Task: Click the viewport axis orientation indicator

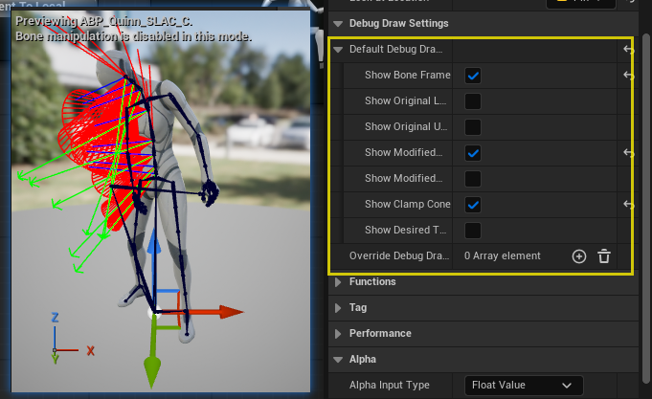Action: coord(72,339)
